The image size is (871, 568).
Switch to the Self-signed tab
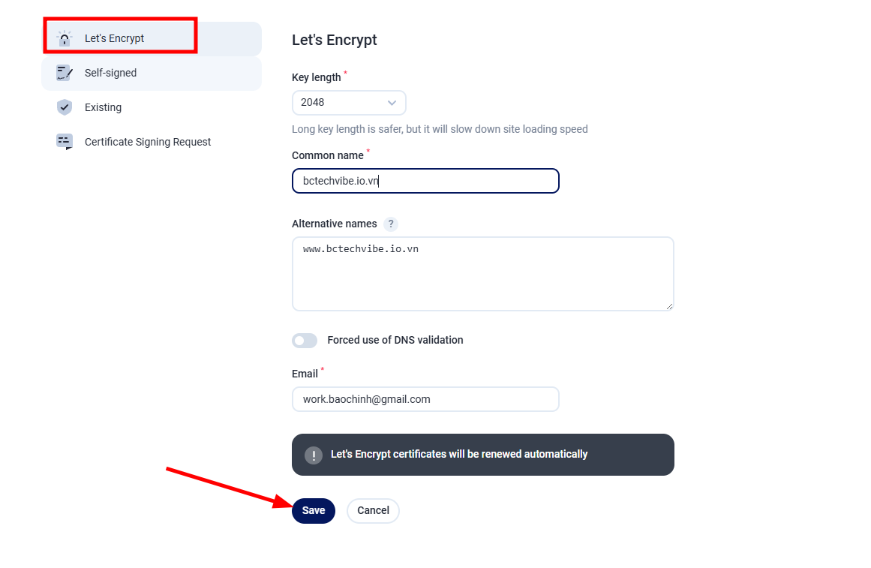(x=110, y=73)
